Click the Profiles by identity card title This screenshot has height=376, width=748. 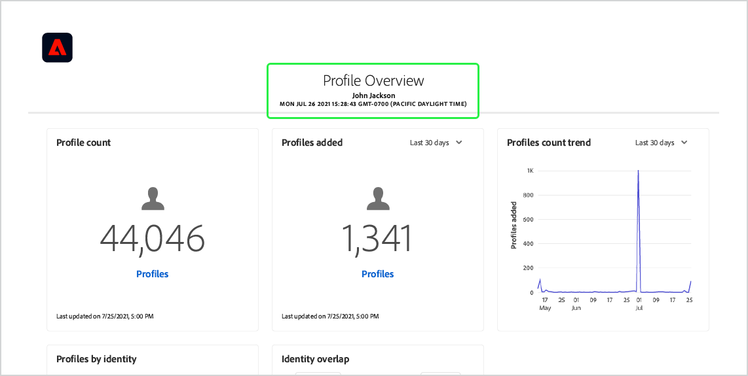[96, 359]
